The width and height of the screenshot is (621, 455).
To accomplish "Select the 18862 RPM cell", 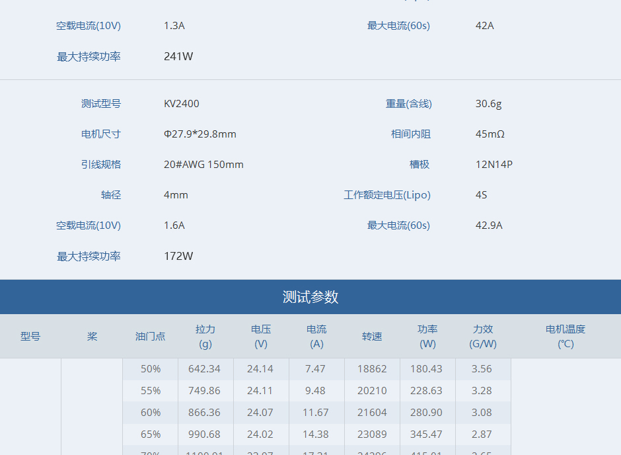I will pos(372,369).
